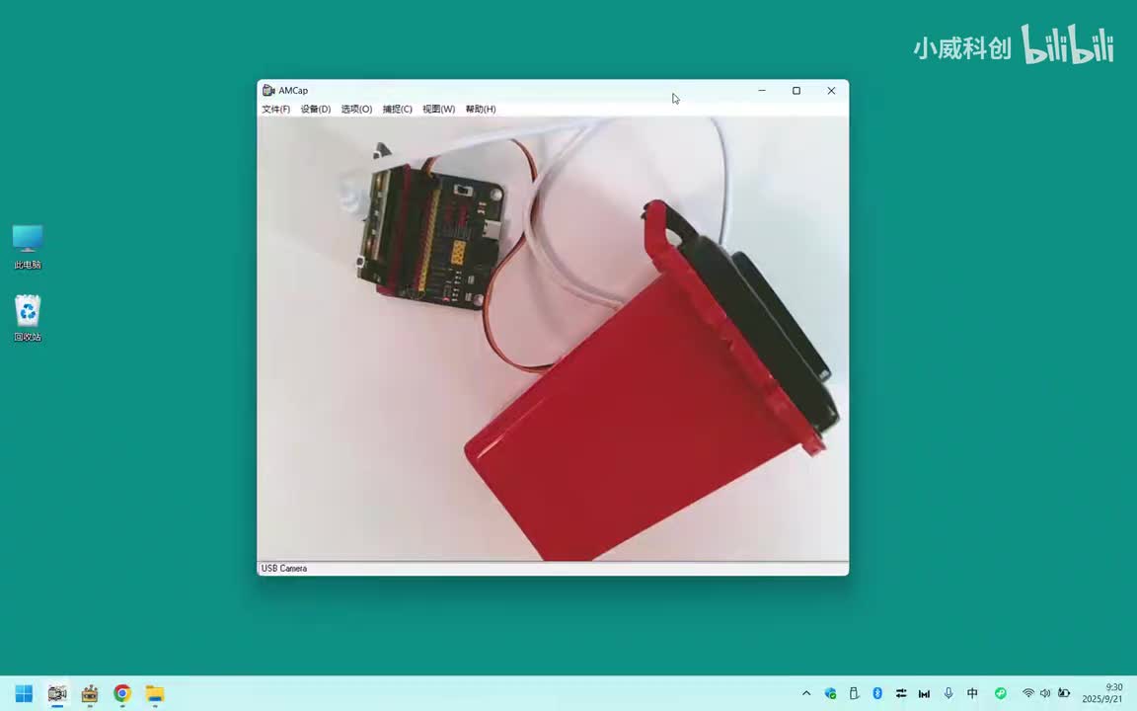1137x711 pixels.
Task: Open the clock and date 9:30 panel
Action: pyautogui.click(x=1102, y=693)
